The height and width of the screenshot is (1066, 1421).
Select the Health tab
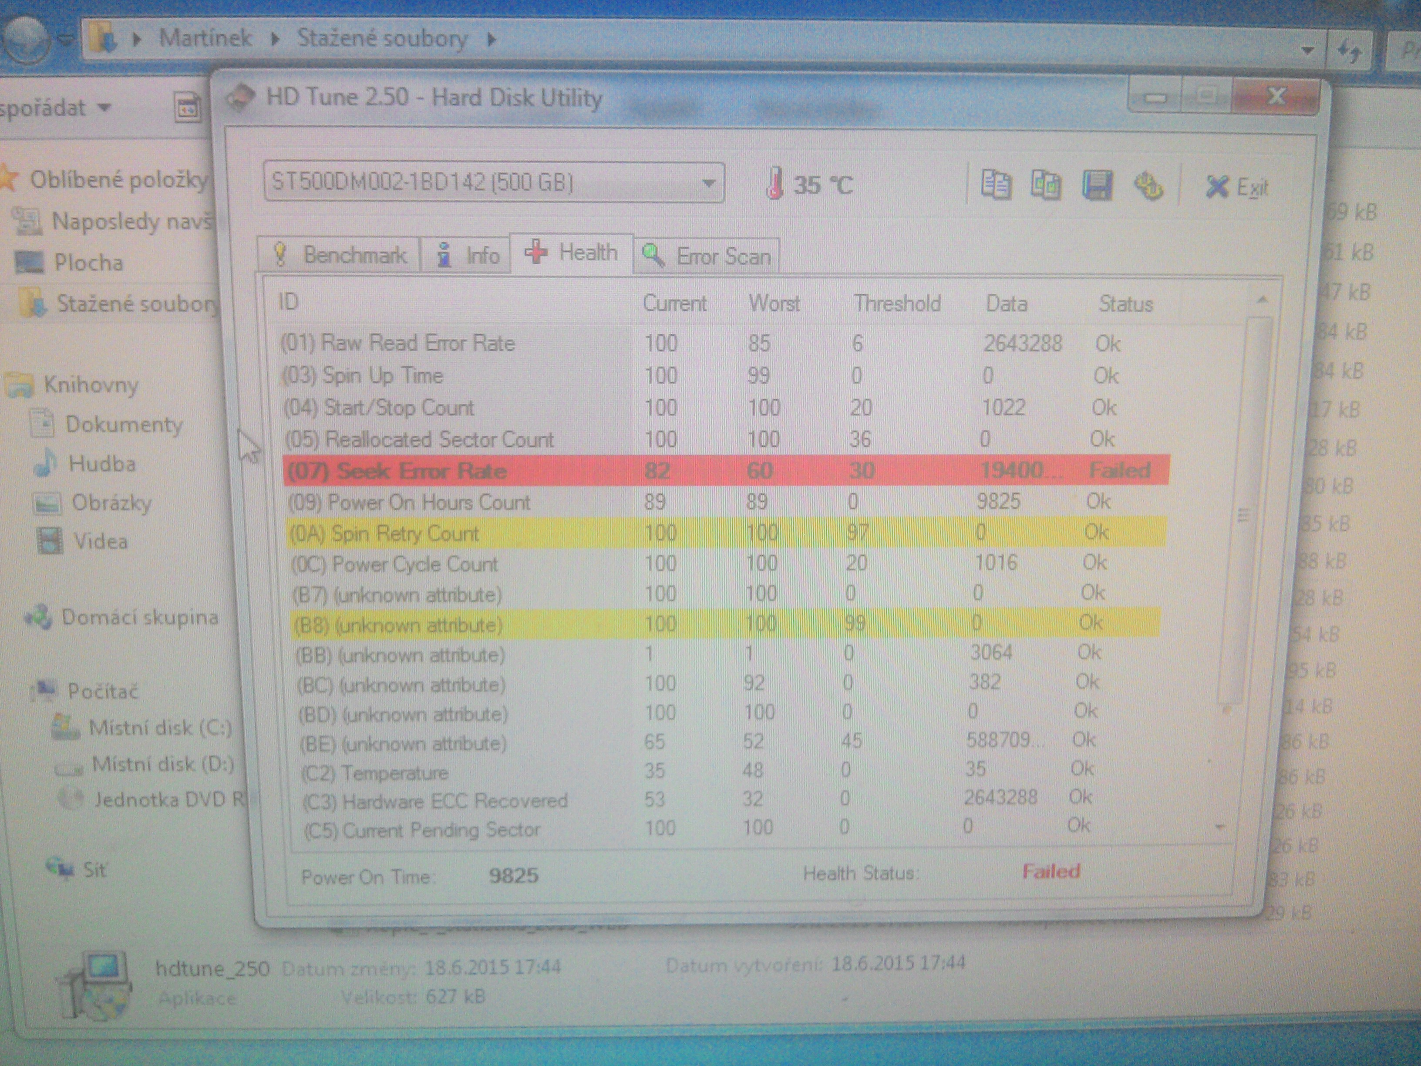point(571,253)
